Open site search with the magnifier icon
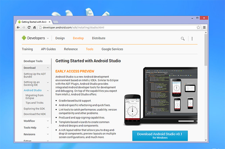Viewport: 225px width, 149px height. pyautogui.click(x=183, y=39)
